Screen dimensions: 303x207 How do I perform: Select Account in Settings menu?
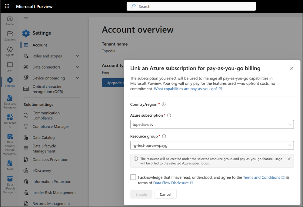40,45
